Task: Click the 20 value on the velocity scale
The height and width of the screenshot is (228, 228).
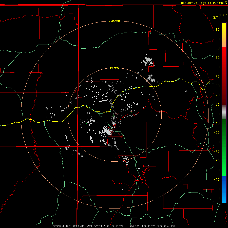Action: [218, 95]
